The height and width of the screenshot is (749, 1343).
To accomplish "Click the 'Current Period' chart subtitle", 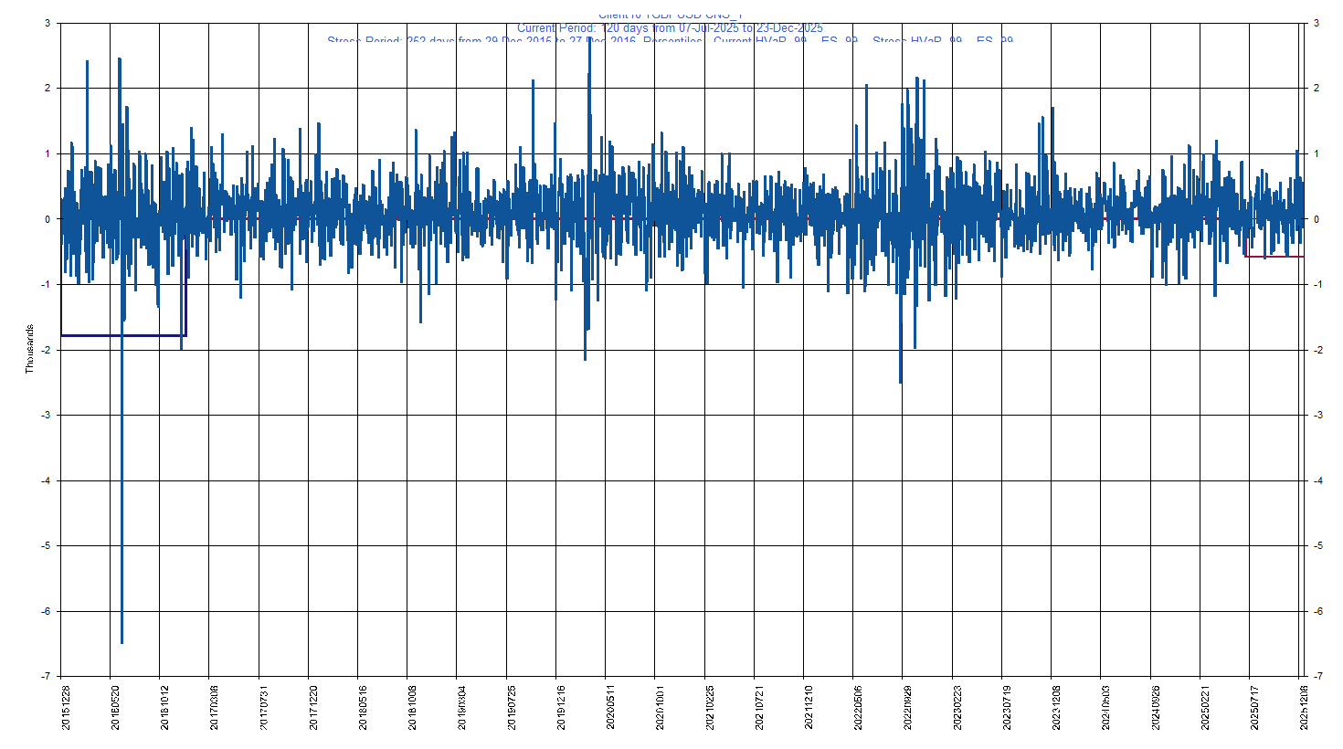I will 670,28.
